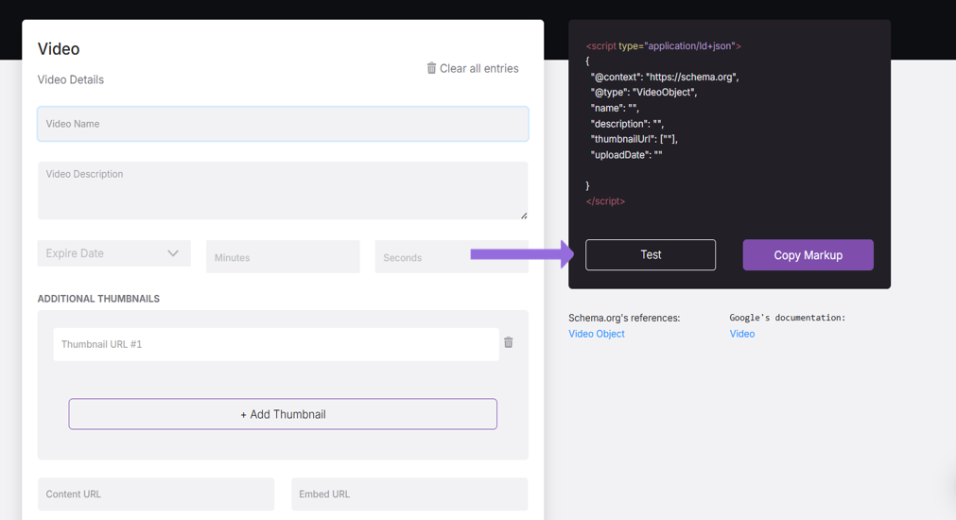Click the Google's documentation label

(x=787, y=318)
